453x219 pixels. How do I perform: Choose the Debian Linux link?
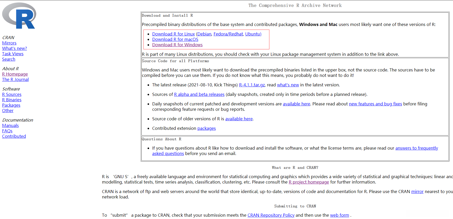(x=204, y=34)
